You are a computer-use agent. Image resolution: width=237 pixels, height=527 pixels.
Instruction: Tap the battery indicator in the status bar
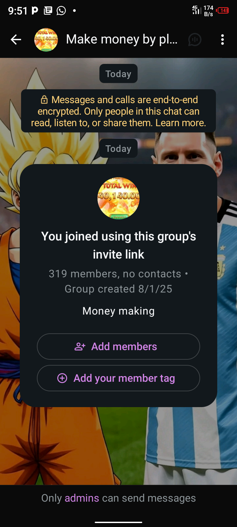click(223, 11)
